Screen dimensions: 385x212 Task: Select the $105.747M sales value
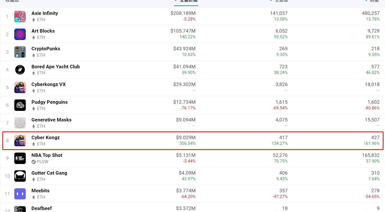tap(183, 31)
